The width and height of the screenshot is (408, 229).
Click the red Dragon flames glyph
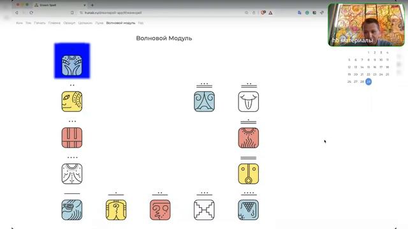[x=249, y=137]
